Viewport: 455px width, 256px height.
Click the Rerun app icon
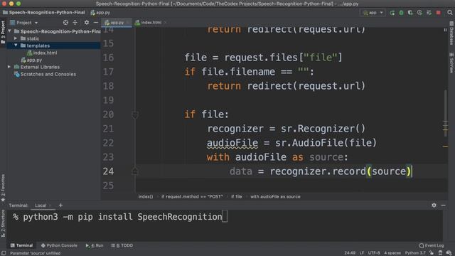coord(392,13)
